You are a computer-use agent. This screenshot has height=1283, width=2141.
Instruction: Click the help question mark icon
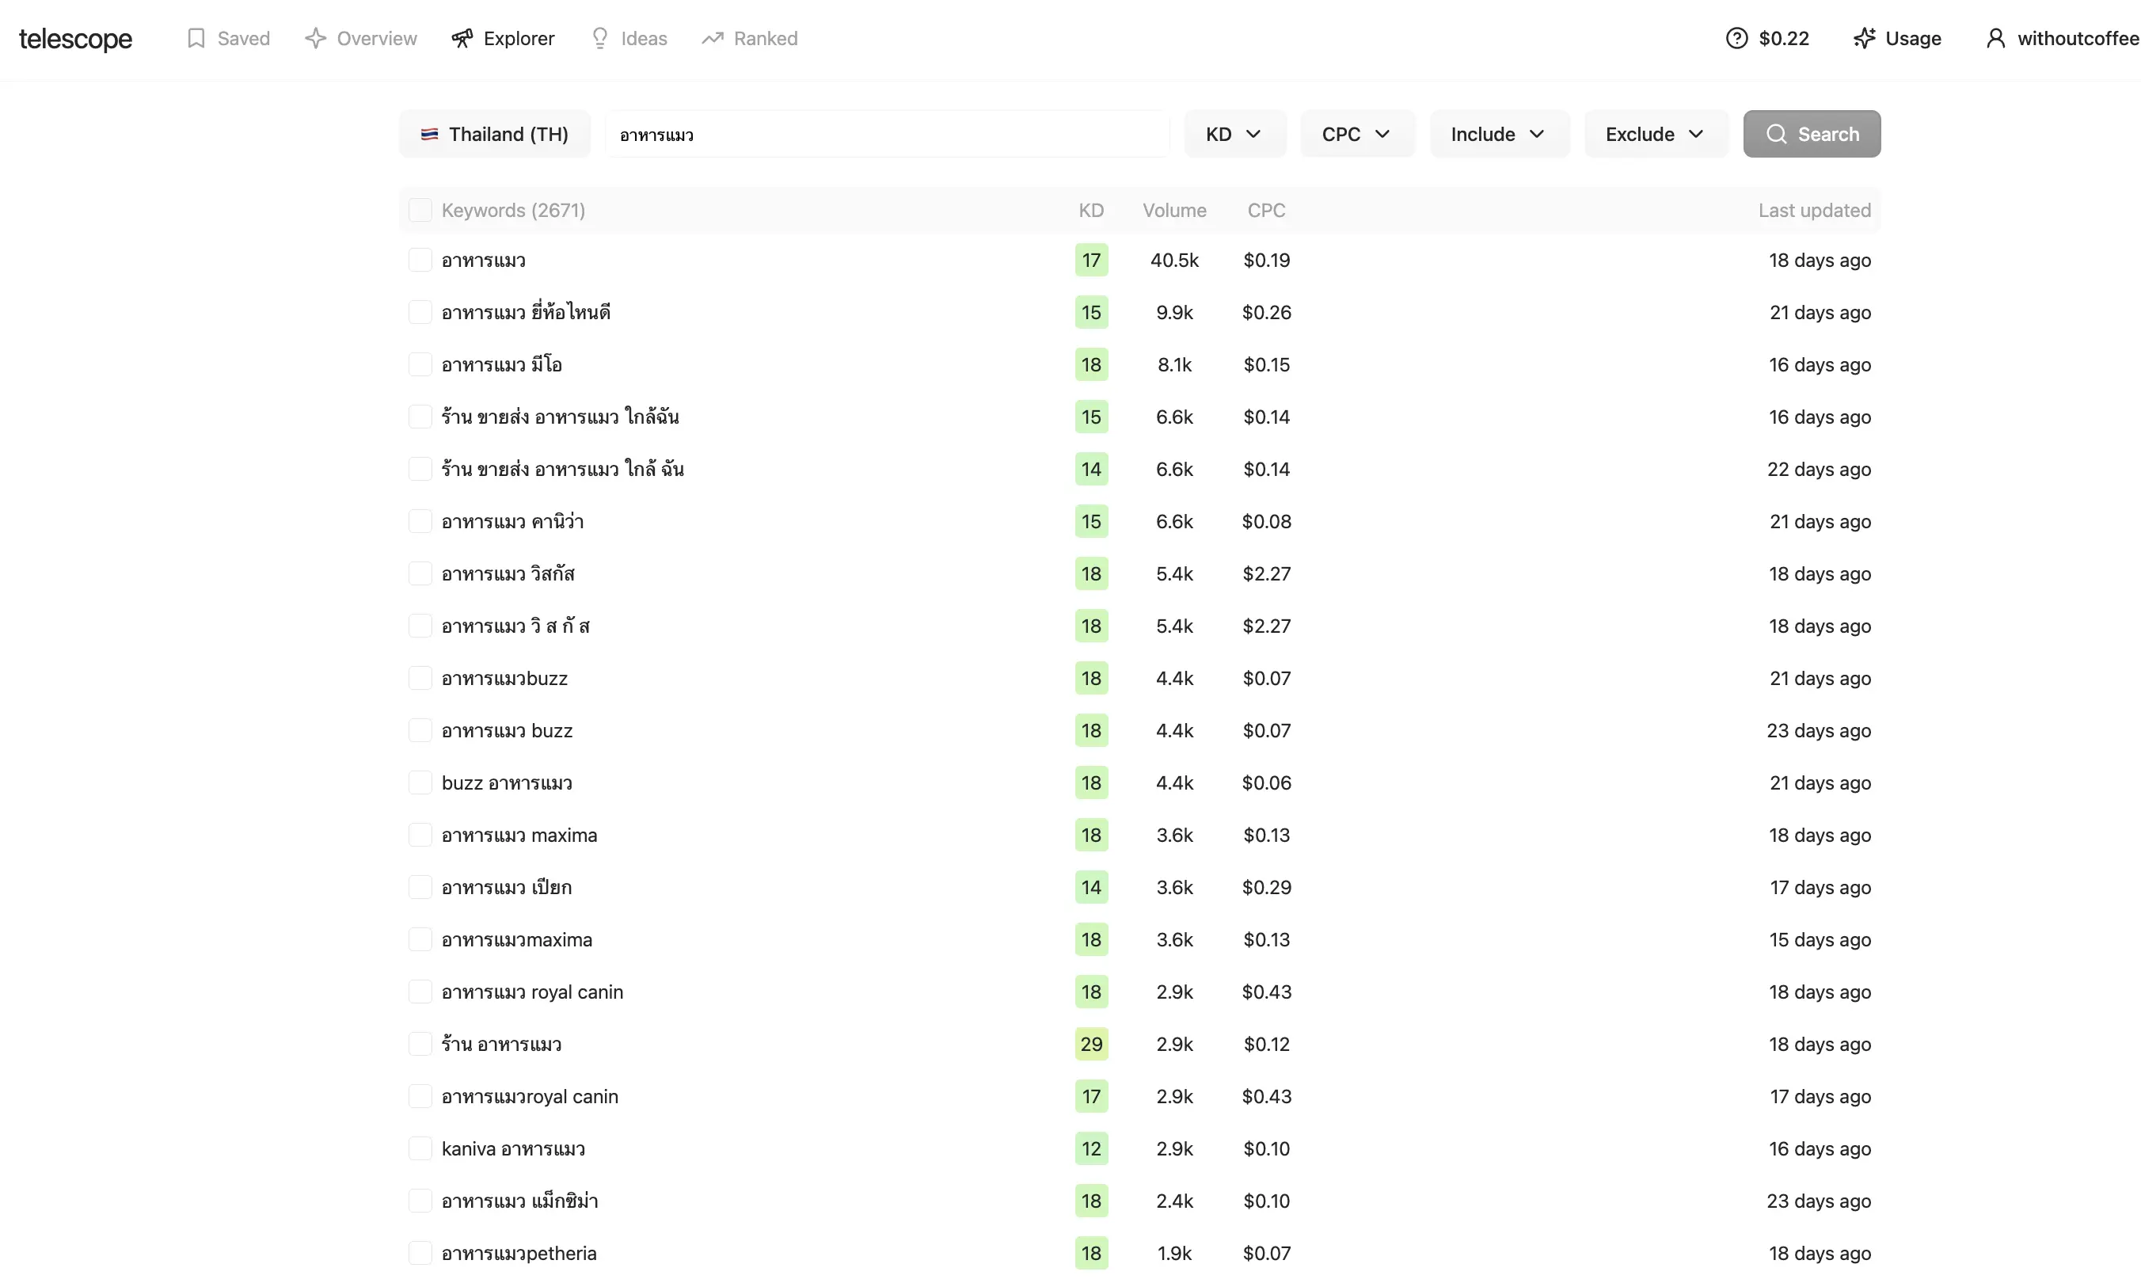click(x=1736, y=38)
